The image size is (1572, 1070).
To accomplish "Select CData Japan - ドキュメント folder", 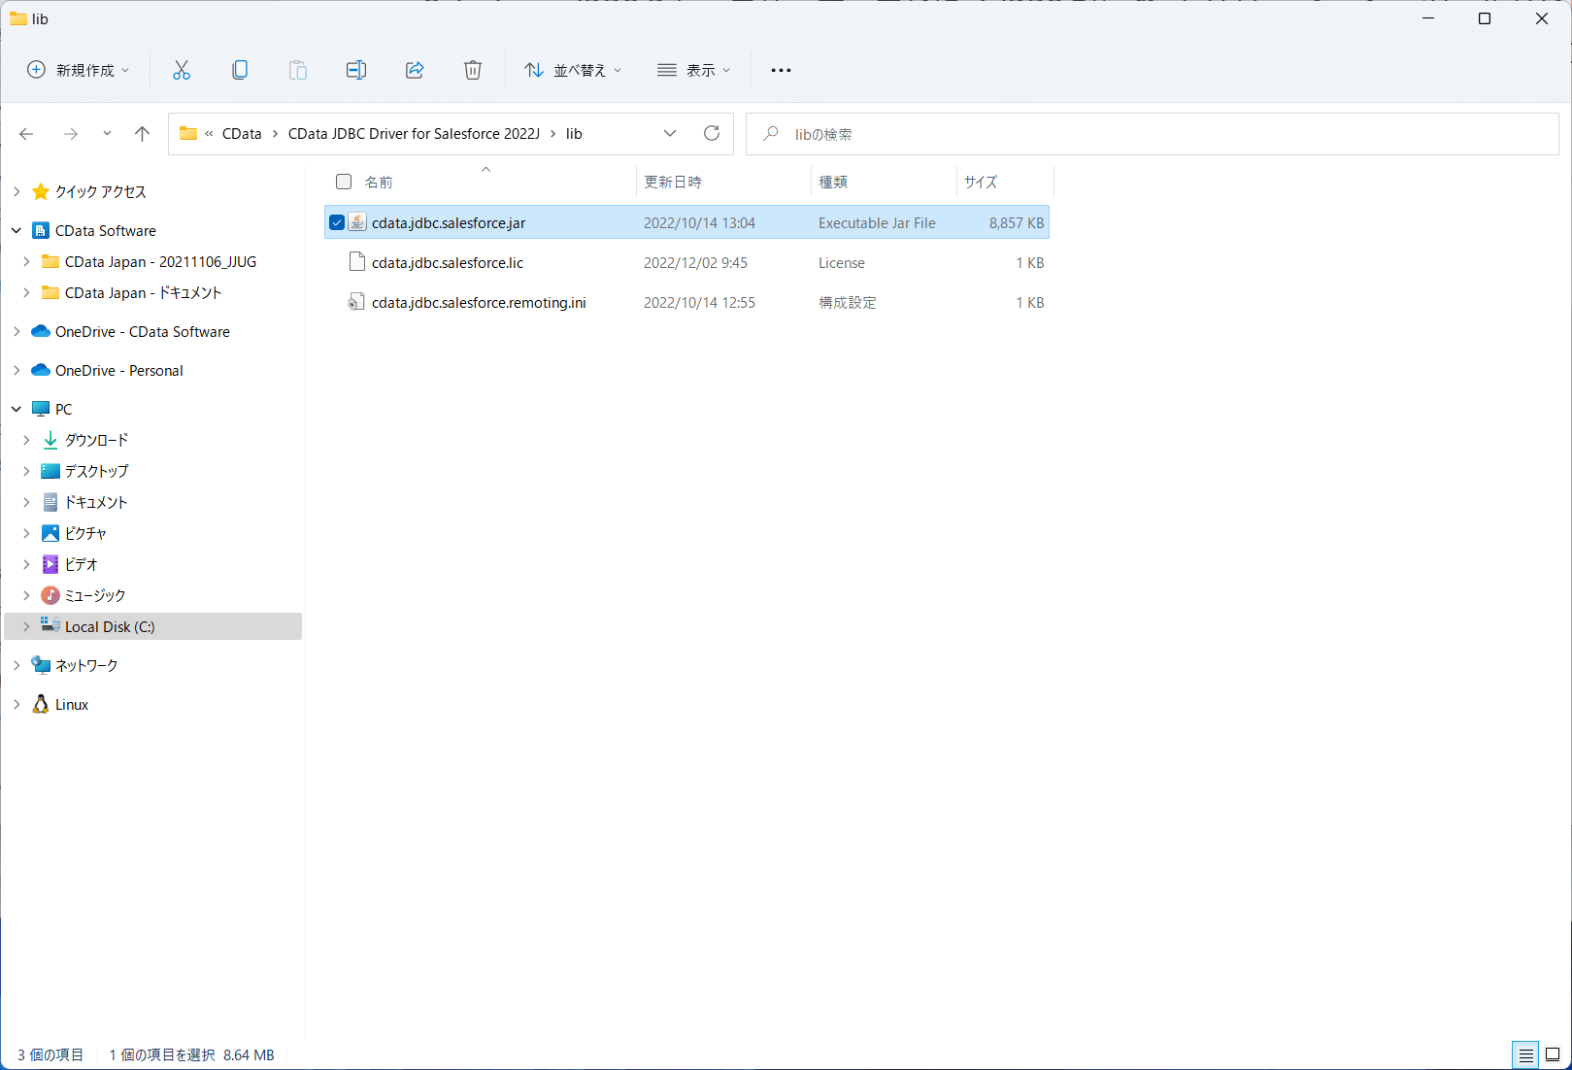I will coord(143,292).
